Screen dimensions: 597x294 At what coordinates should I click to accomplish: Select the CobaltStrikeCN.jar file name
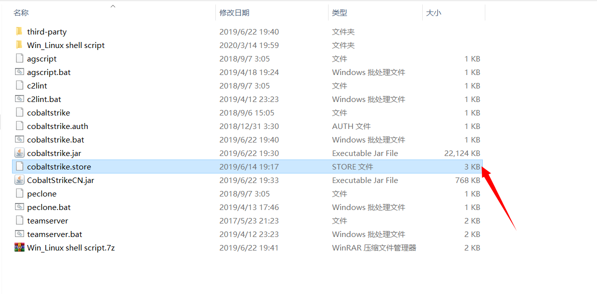coord(61,180)
